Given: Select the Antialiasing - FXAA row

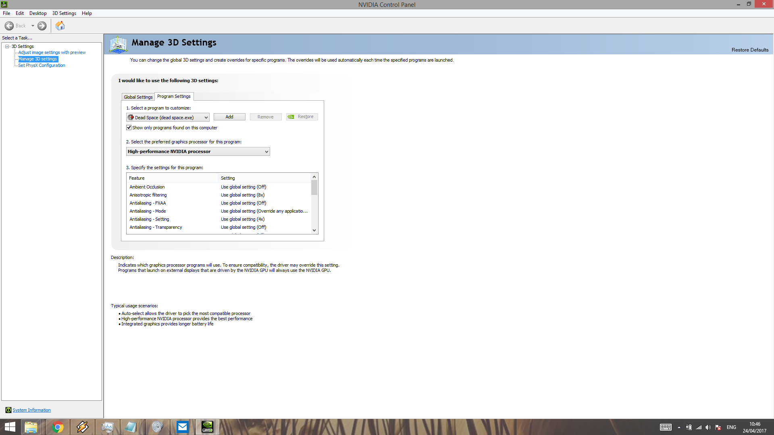Looking at the screenshot, I should 218,203.
